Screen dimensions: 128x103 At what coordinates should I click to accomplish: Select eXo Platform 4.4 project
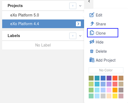(x=43, y=24)
